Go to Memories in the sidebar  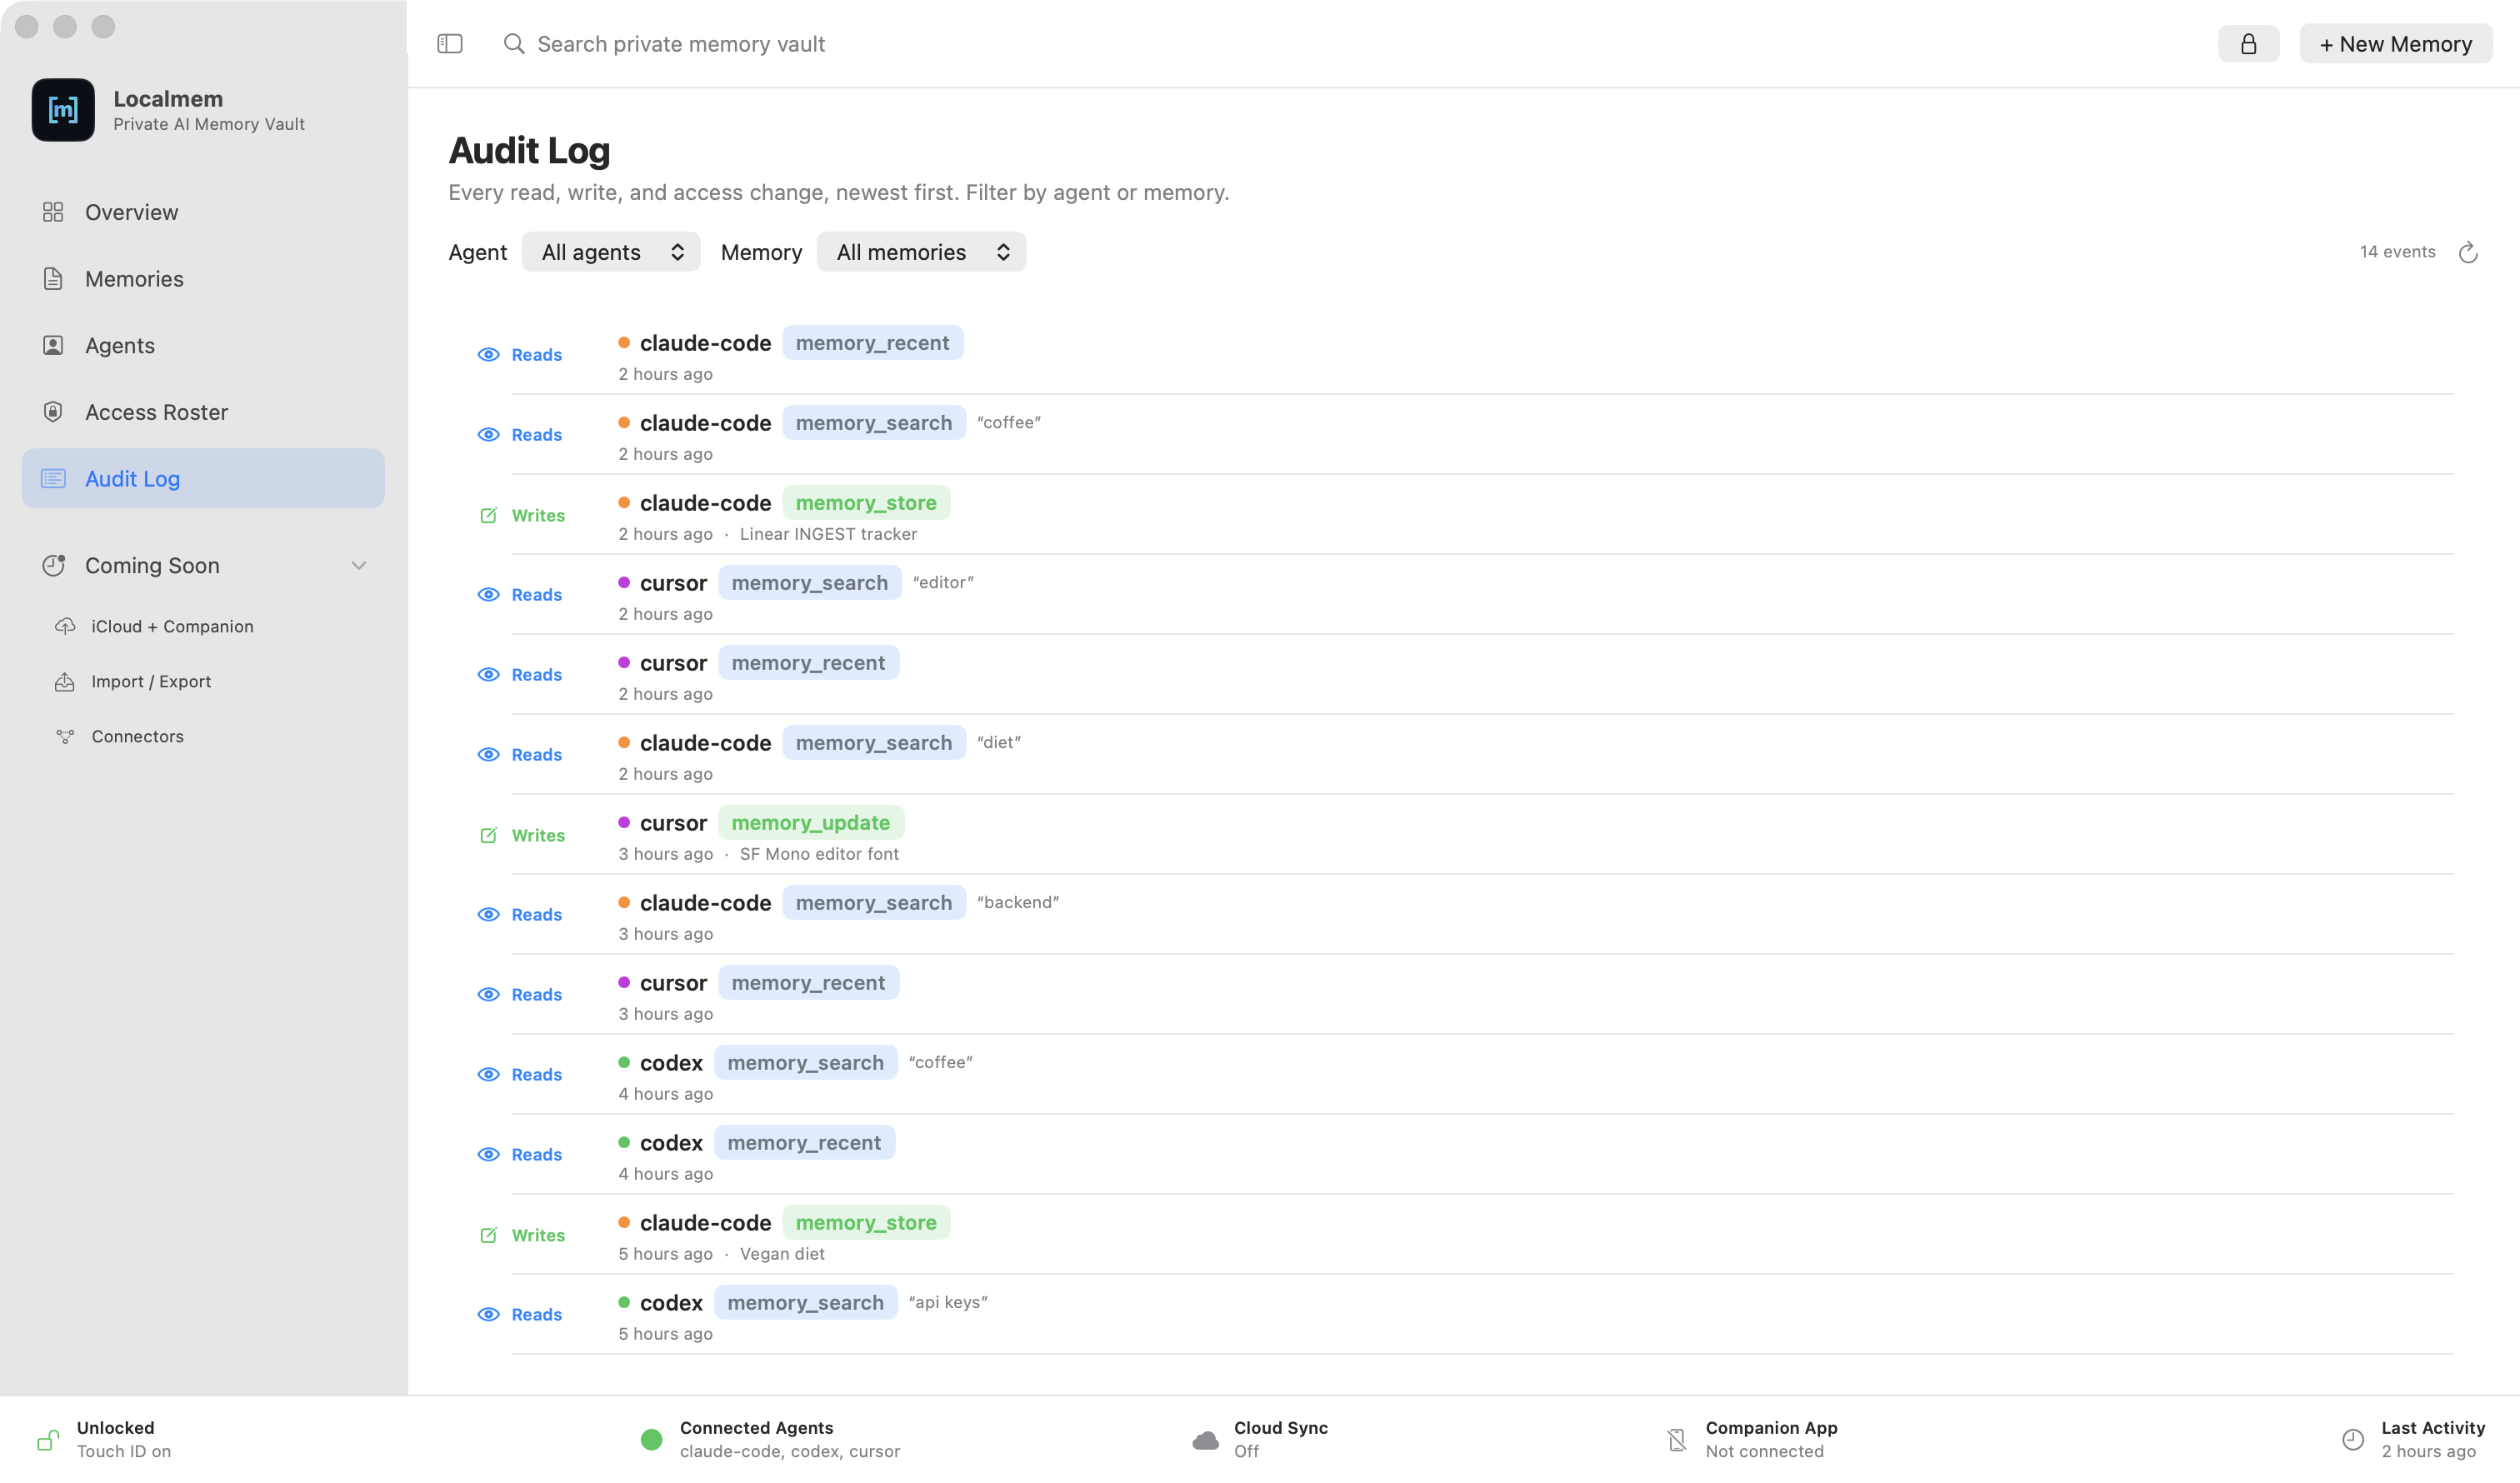coord(203,279)
